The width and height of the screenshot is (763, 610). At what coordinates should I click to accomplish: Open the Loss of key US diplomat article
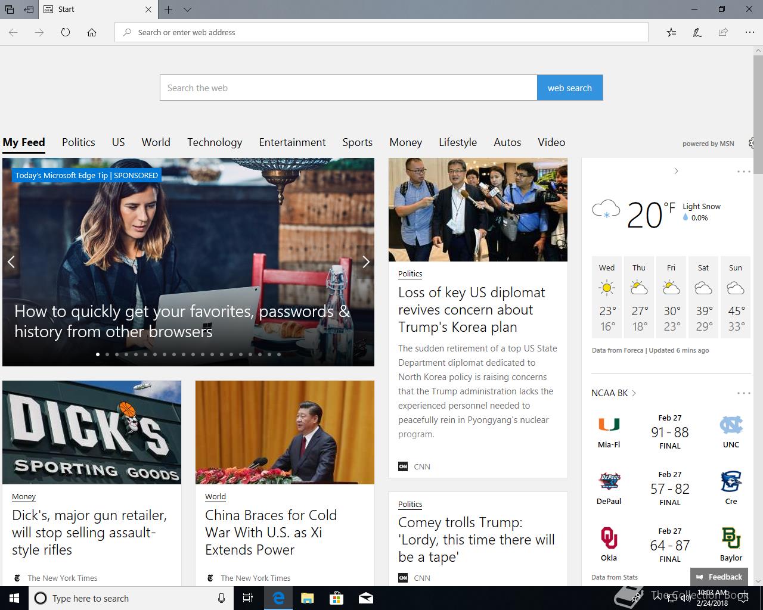coord(472,310)
